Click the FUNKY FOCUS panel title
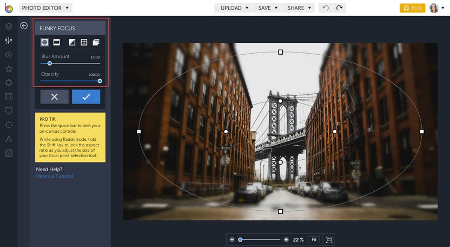450x247 pixels. pyautogui.click(x=57, y=28)
